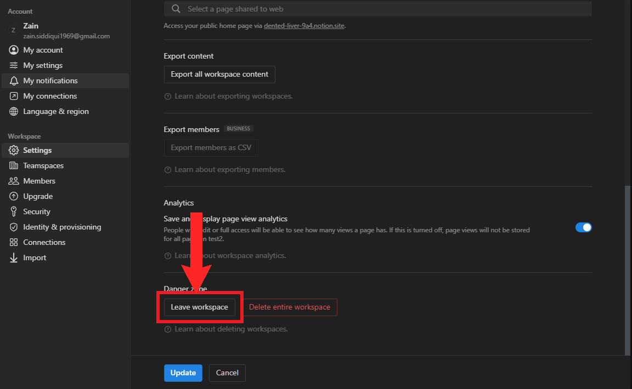632x389 pixels.
Task: Open the Members settings section
Action: (39, 181)
